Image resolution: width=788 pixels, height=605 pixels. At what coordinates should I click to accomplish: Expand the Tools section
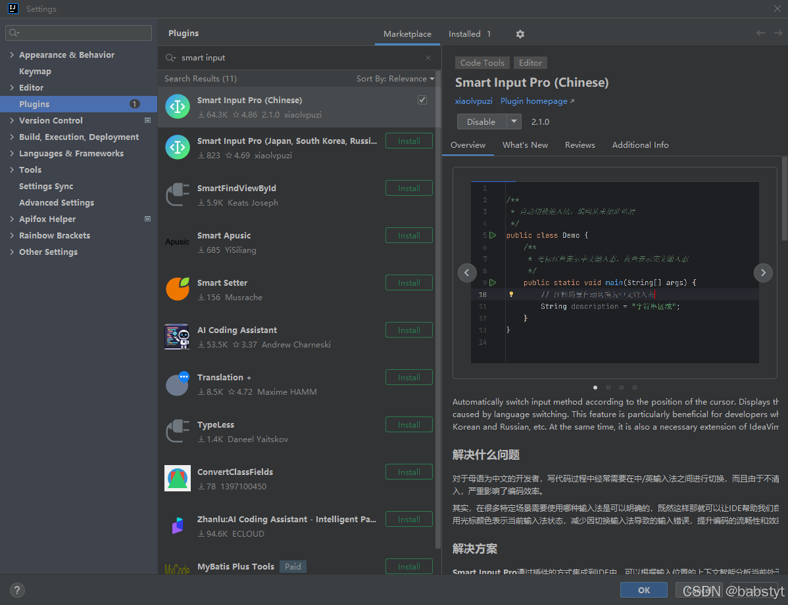[12, 169]
